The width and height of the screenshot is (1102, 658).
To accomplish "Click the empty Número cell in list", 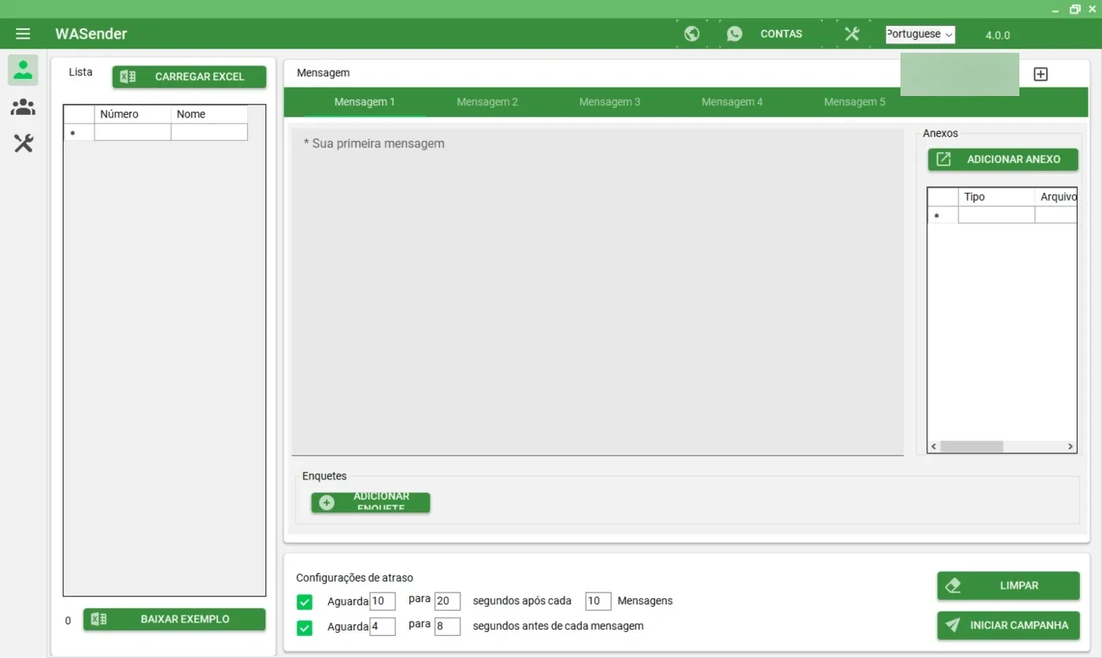I will pyautogui.click(x=132, y=132).
